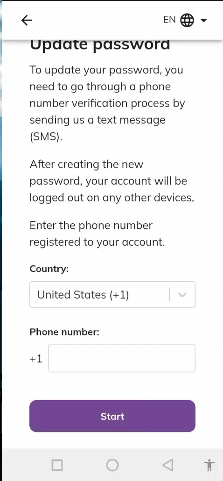Select the EN language label
This screenshot has width=223, height=481.
(169, 20)
